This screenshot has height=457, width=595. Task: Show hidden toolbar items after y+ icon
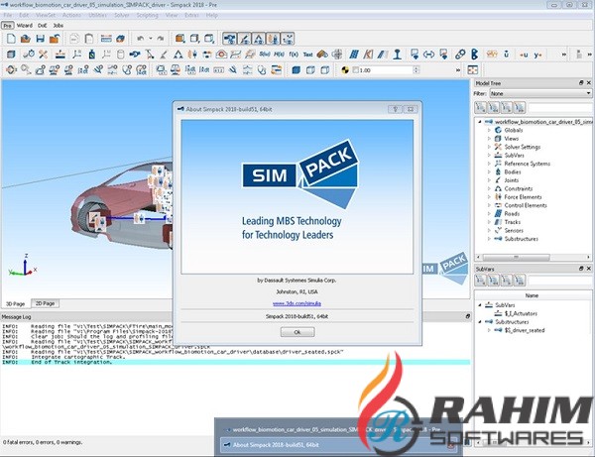(x=564, y=55)
